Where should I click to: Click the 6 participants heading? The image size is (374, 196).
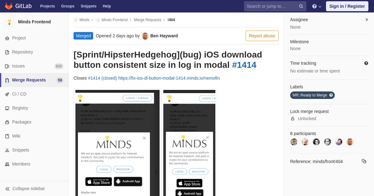[303, 133]
